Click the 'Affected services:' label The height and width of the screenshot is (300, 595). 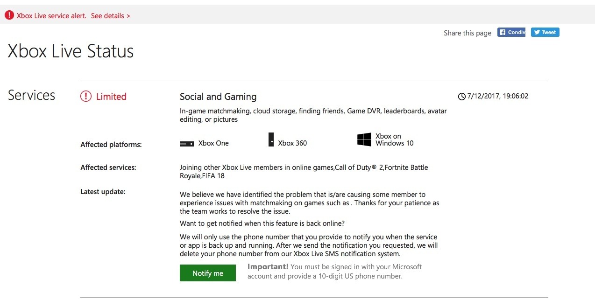click(x=108, y=167)
